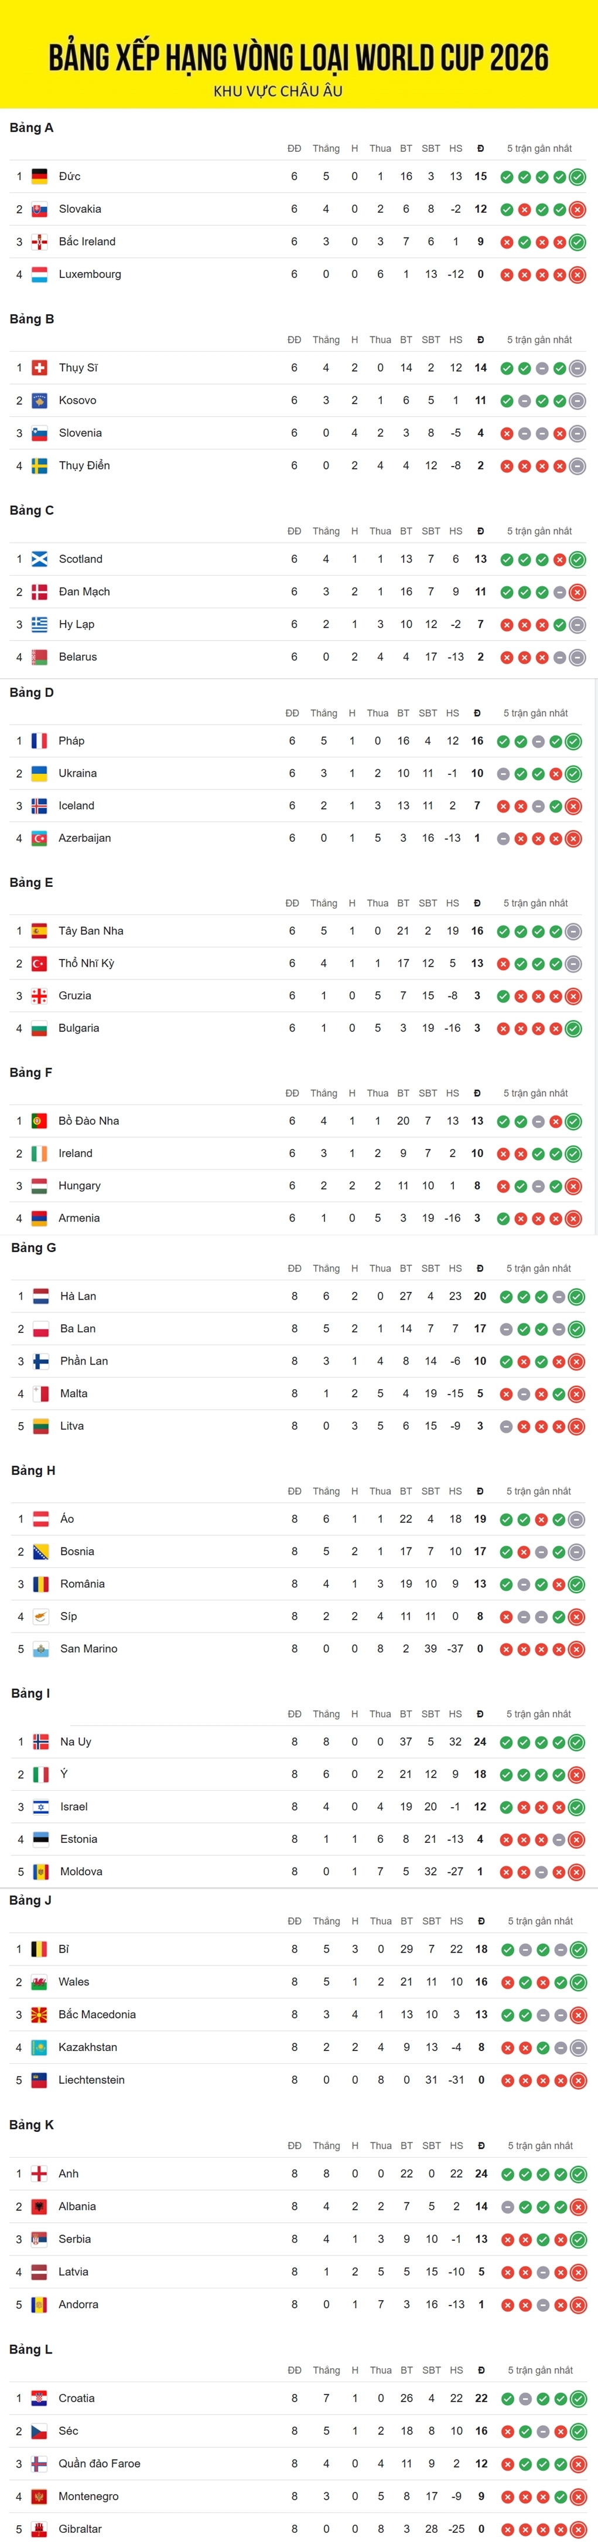Screen dimensions: 598x2544
Task: Click Bulgaria's most recent match win icon
Action: coord(573,1029)
